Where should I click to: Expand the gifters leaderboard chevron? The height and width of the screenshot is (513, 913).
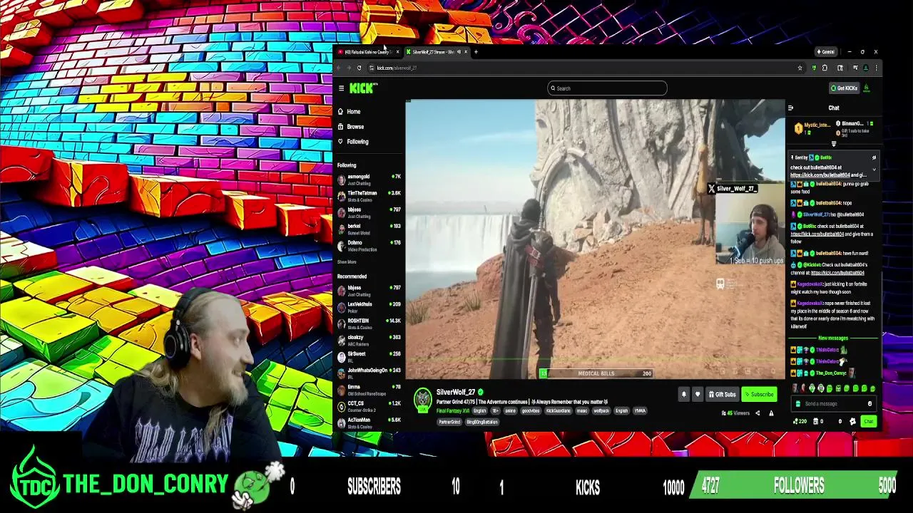pos(834,145)
